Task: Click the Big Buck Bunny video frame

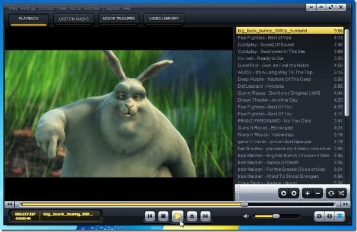Action: (119, 114)
